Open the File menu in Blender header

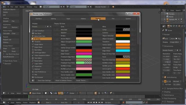pos(12,7)
